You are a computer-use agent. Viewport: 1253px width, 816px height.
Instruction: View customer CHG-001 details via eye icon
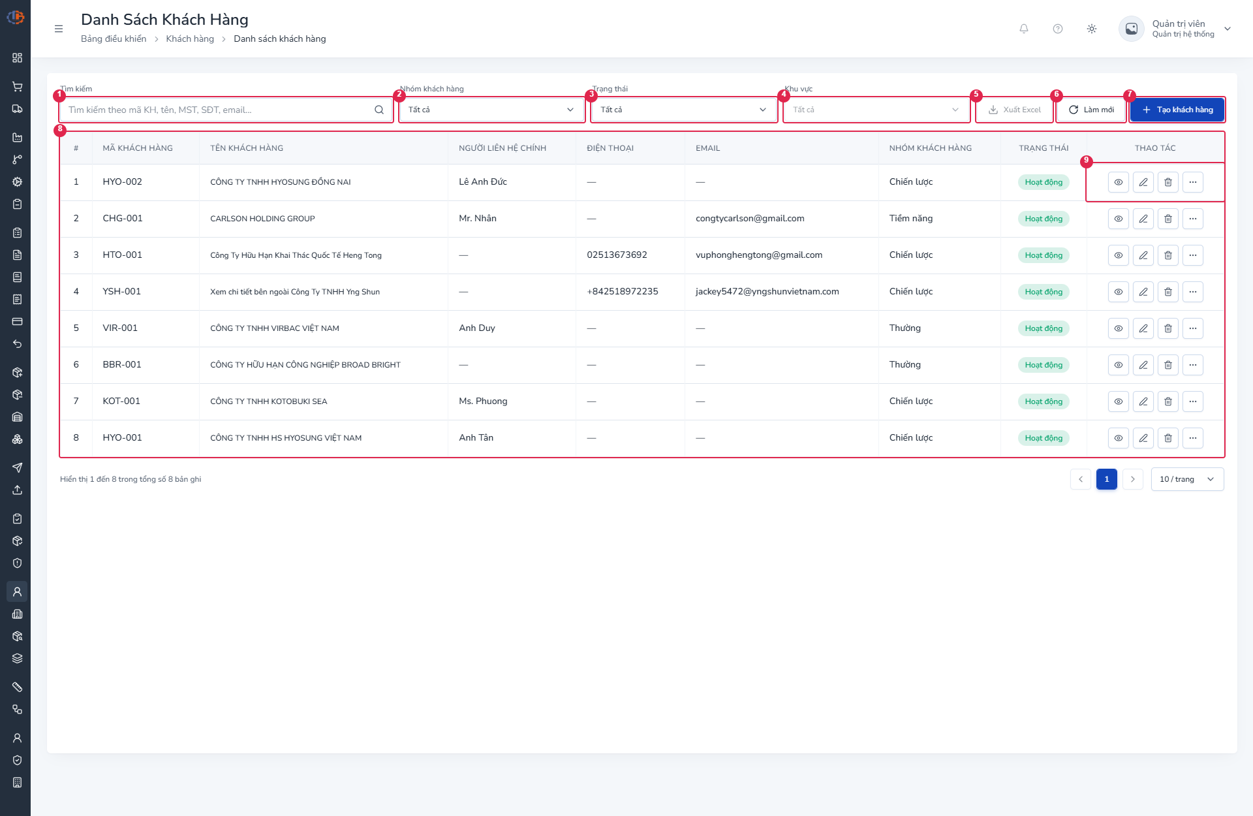click(1119, 219)
